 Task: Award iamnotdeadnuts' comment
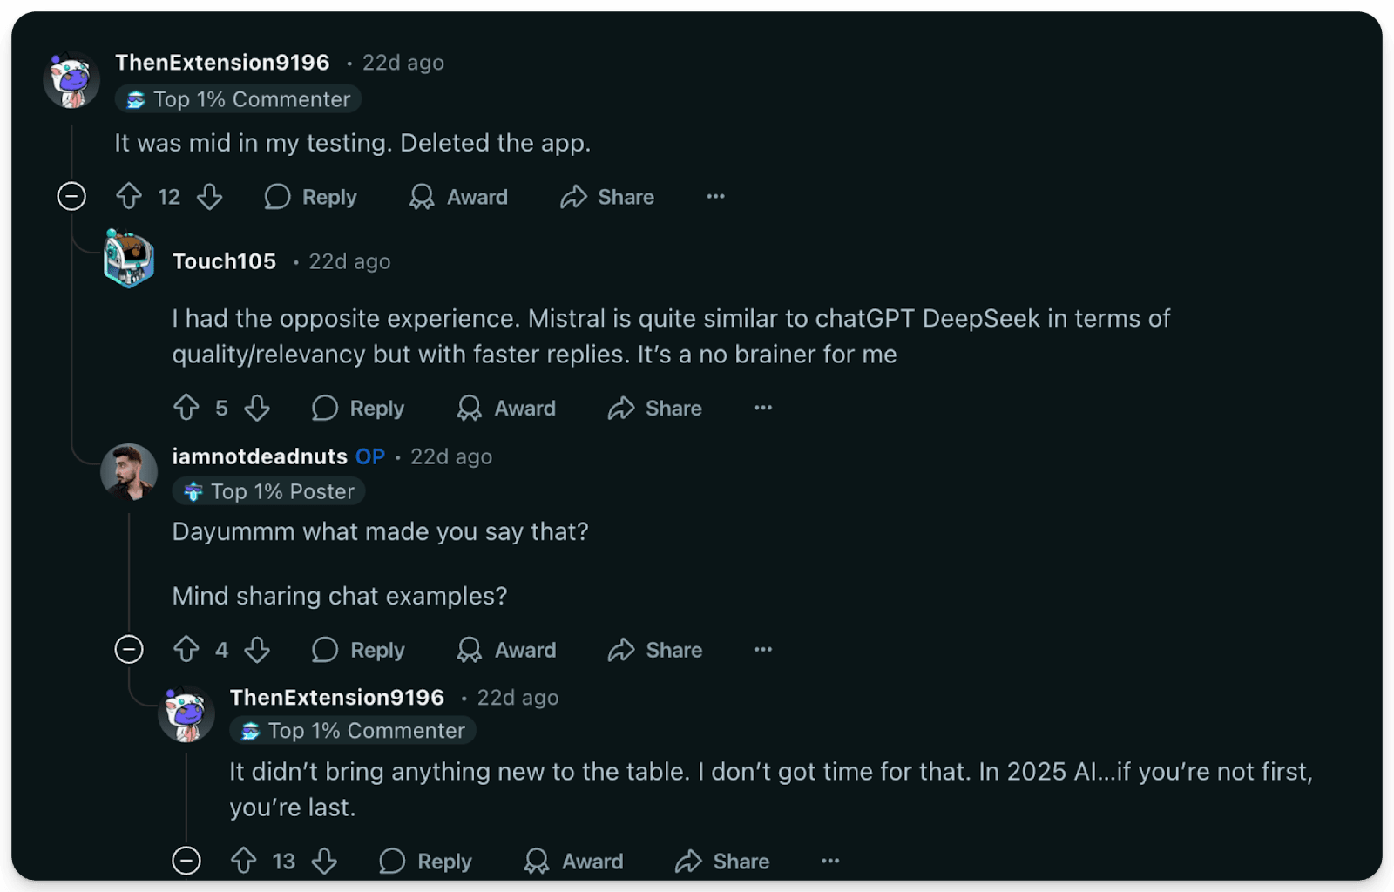[x=506, y=650]
